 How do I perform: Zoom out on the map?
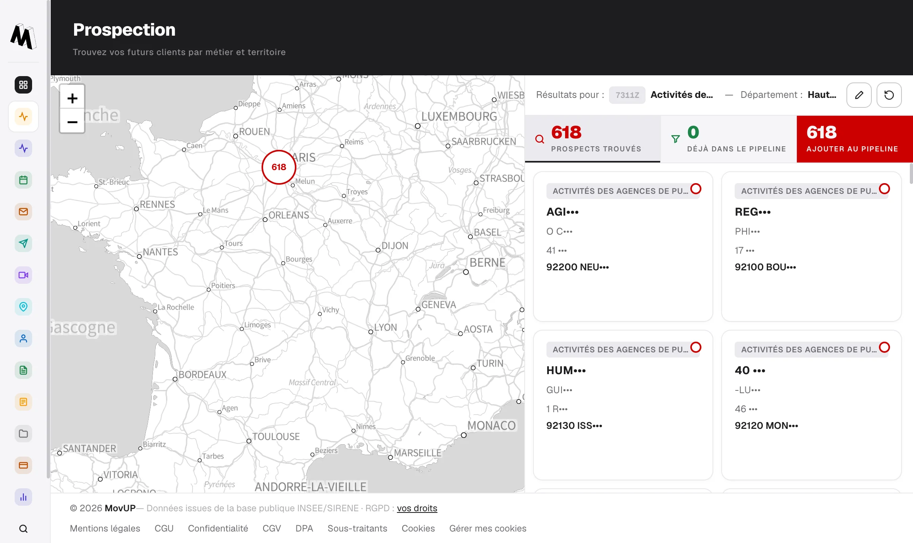(x=72, y=122)
